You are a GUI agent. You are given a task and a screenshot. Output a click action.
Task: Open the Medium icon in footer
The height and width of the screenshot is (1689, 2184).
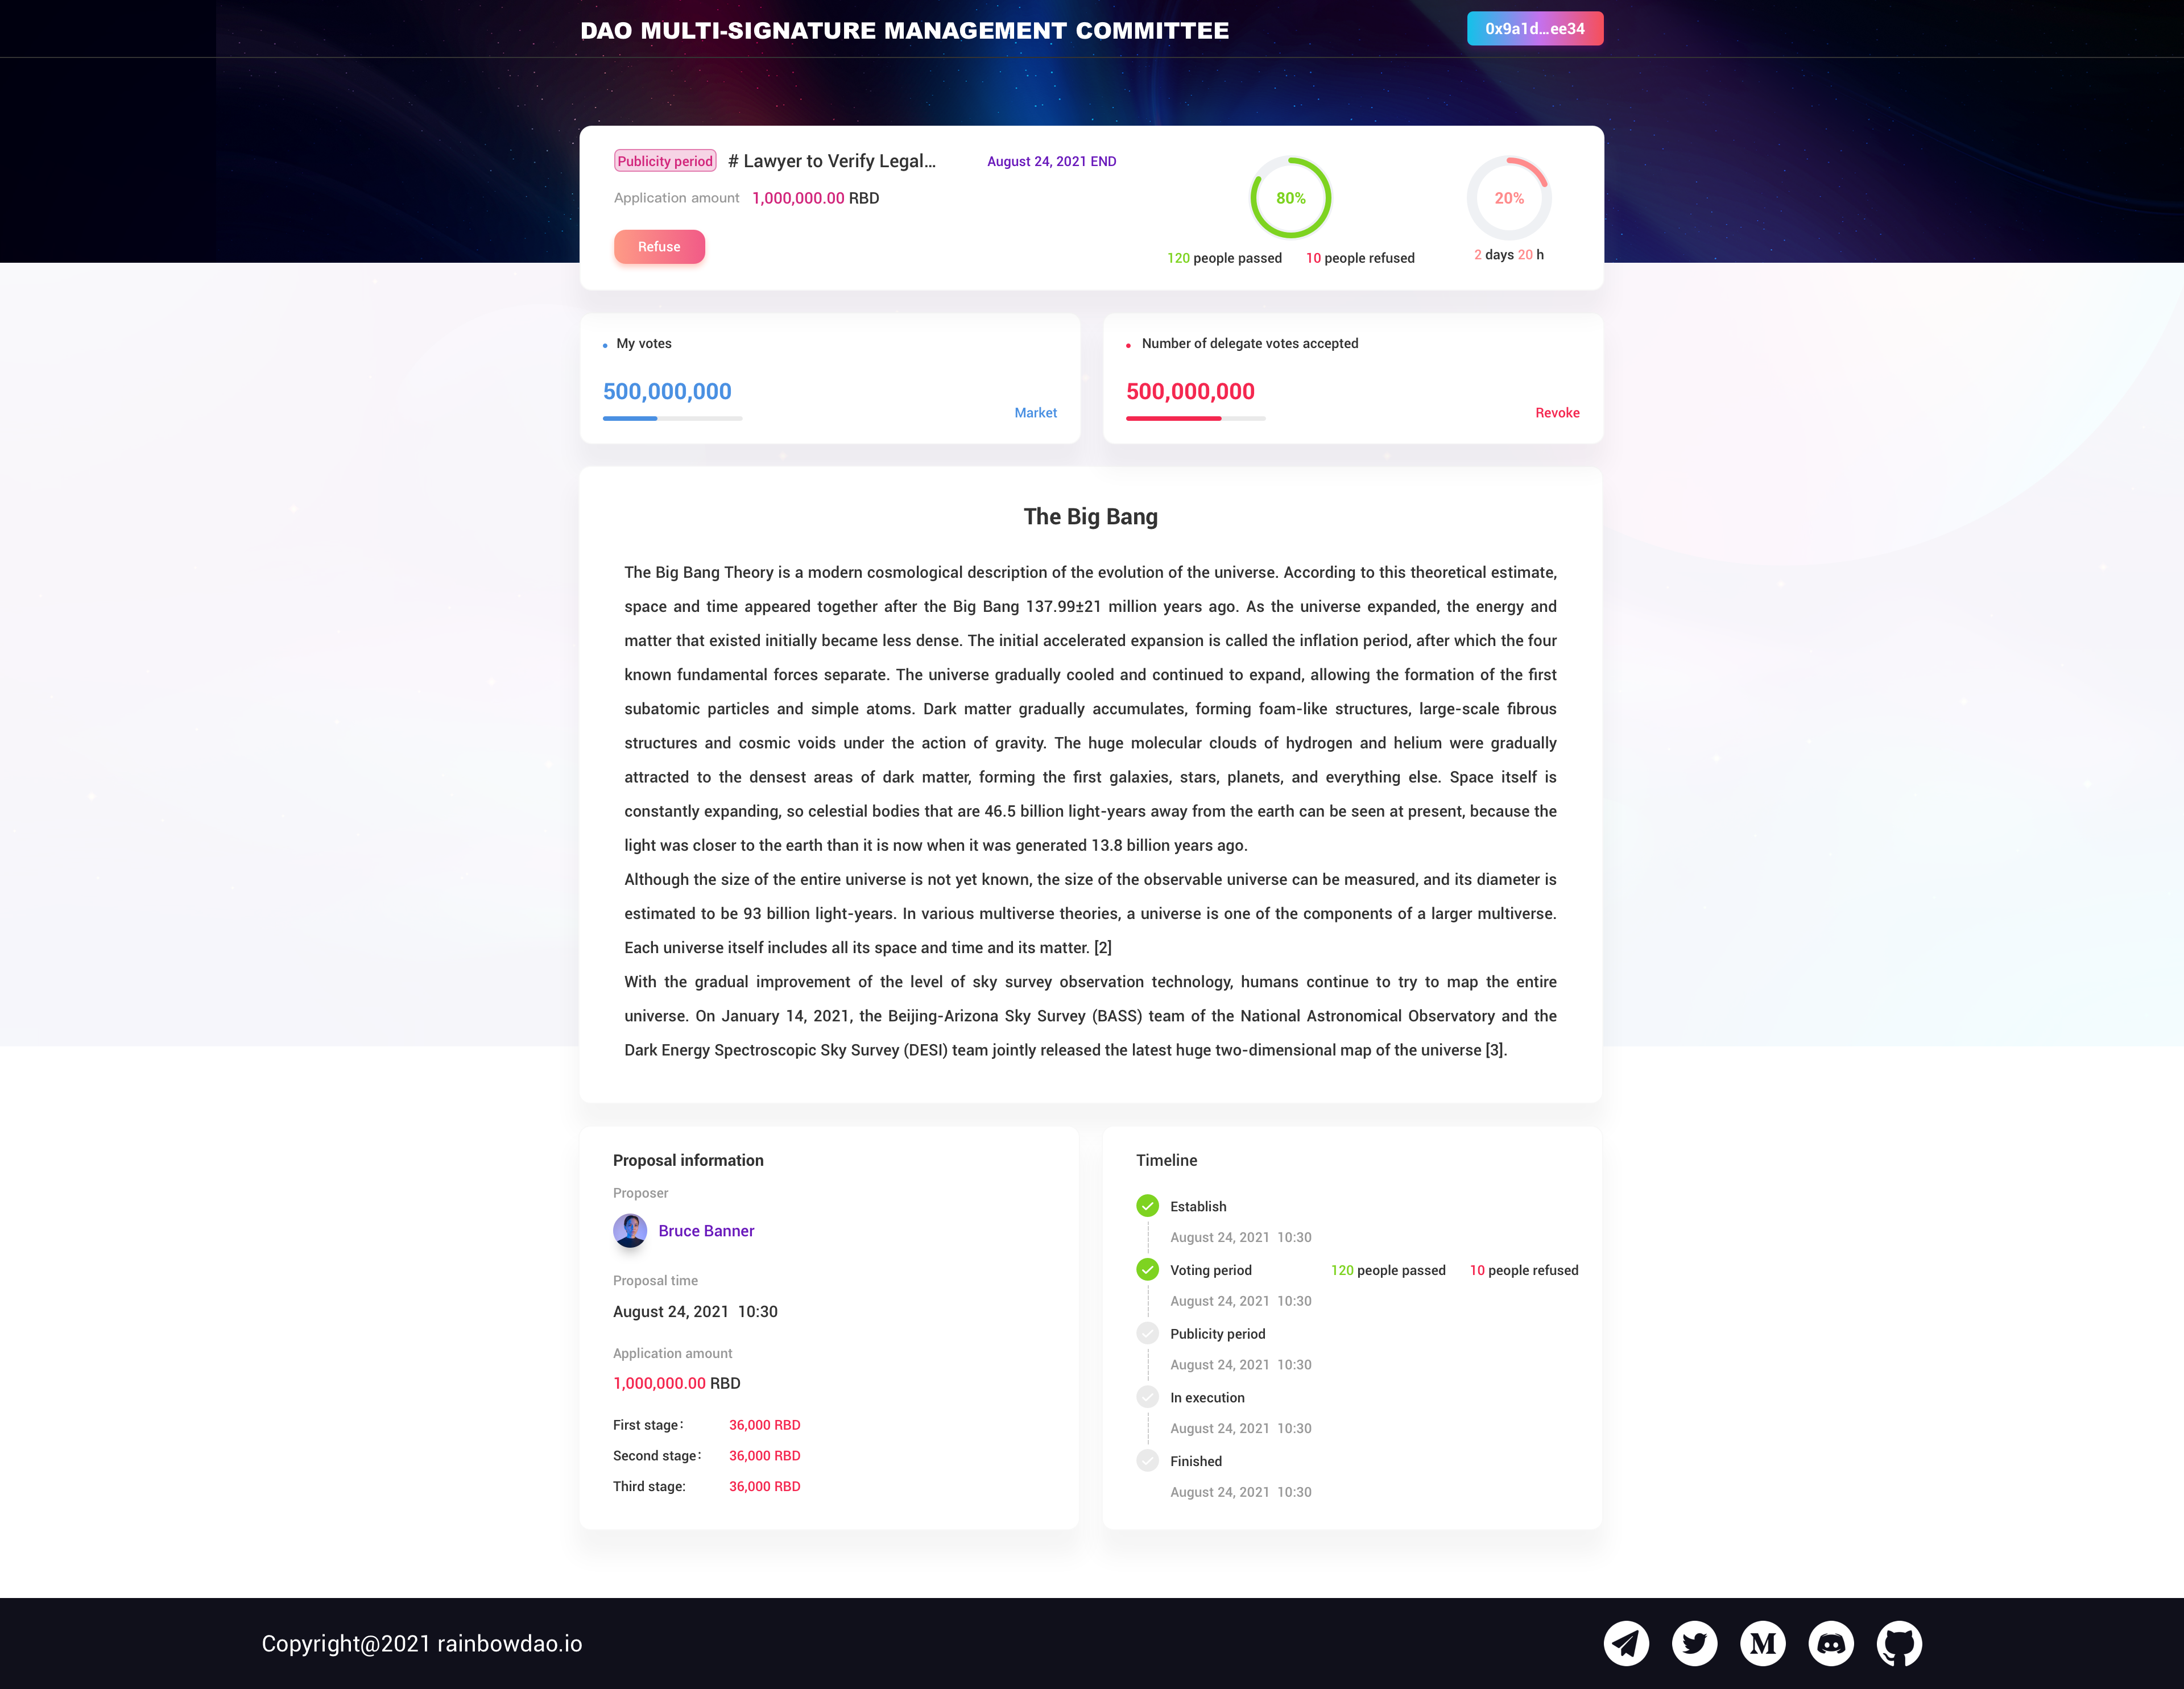coord(1763,1643)
